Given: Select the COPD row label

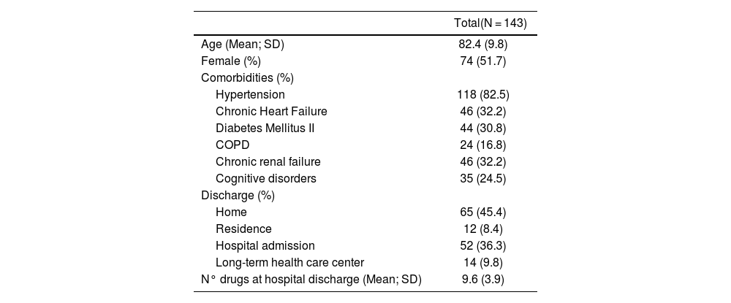Looking at the screenshot, I should 232,145.
